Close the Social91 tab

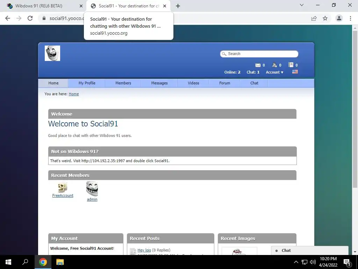[x=165, y=6]
